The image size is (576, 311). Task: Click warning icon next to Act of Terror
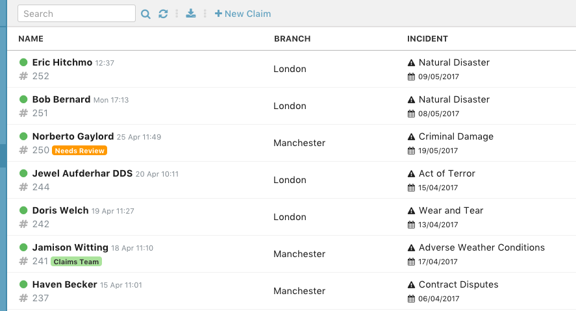coord(412,174)
